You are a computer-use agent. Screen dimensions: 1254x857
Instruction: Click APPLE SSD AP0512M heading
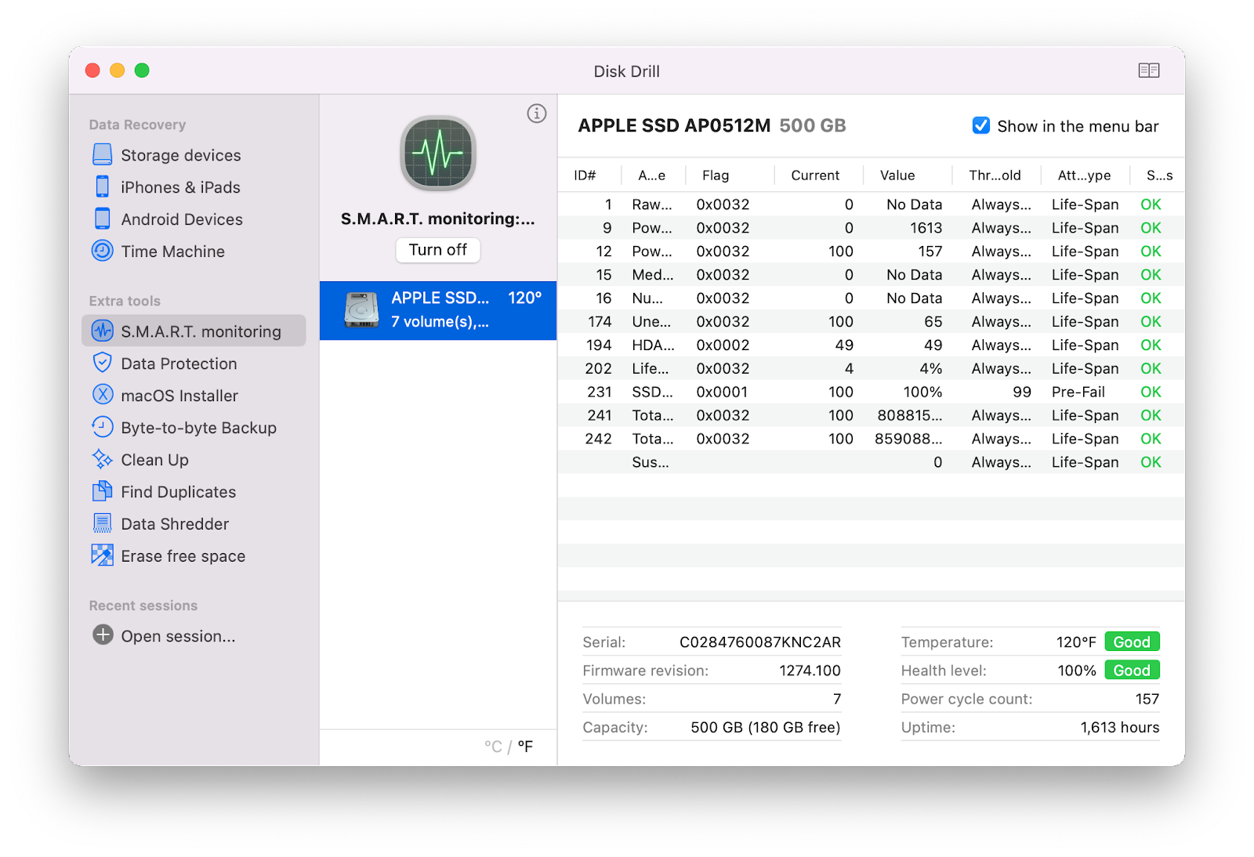[x=674, y=125]
